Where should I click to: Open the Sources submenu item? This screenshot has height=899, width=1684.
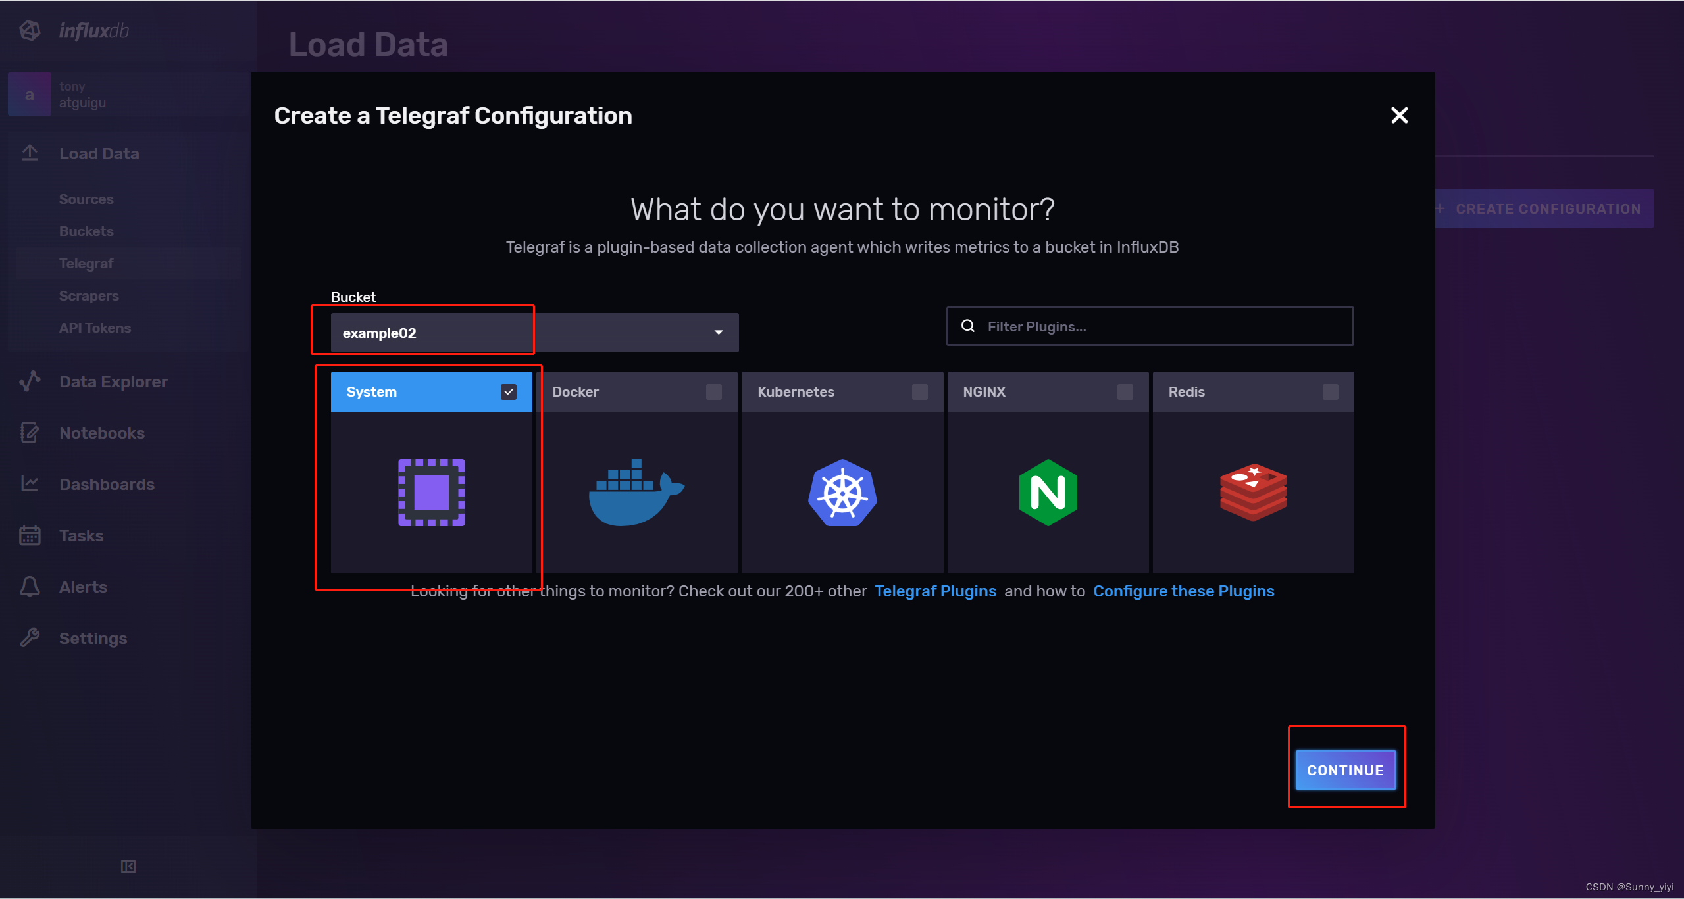pyautogui.click(x=86, y=199)
